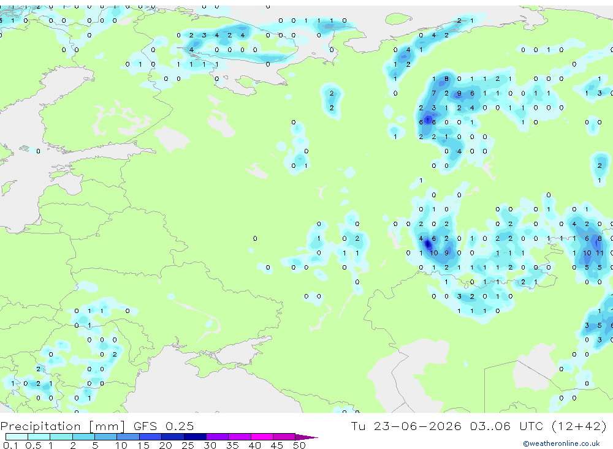This screenshot has height=449, width=613.
Task: Click the legend label 35
Action: coord(232,445)
